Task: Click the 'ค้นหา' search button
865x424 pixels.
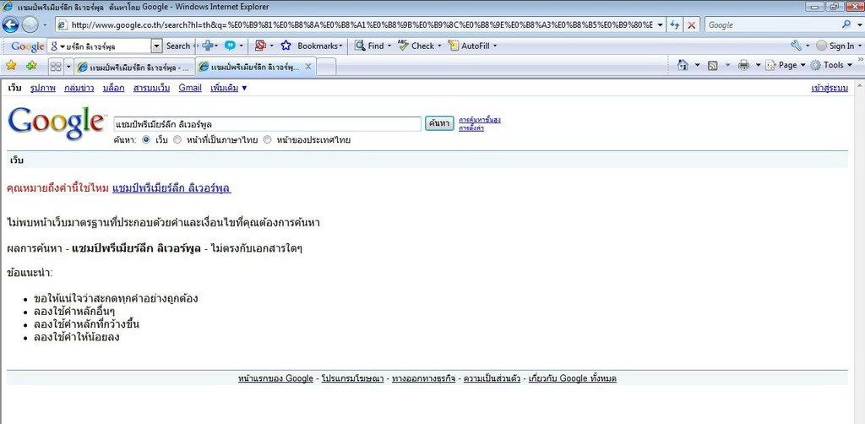Action: [x=439, y=123]
